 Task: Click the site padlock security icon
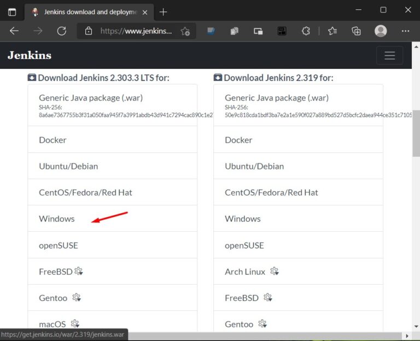point(89,31)
